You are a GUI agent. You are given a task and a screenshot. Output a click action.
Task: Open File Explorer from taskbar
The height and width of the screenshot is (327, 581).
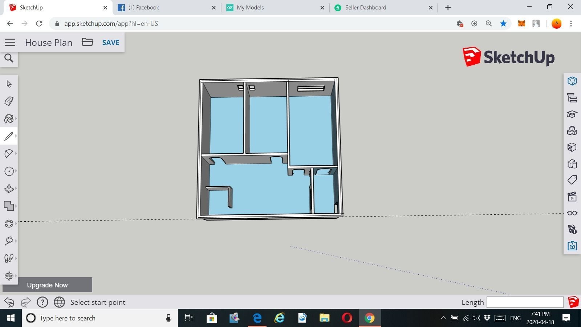324,318
